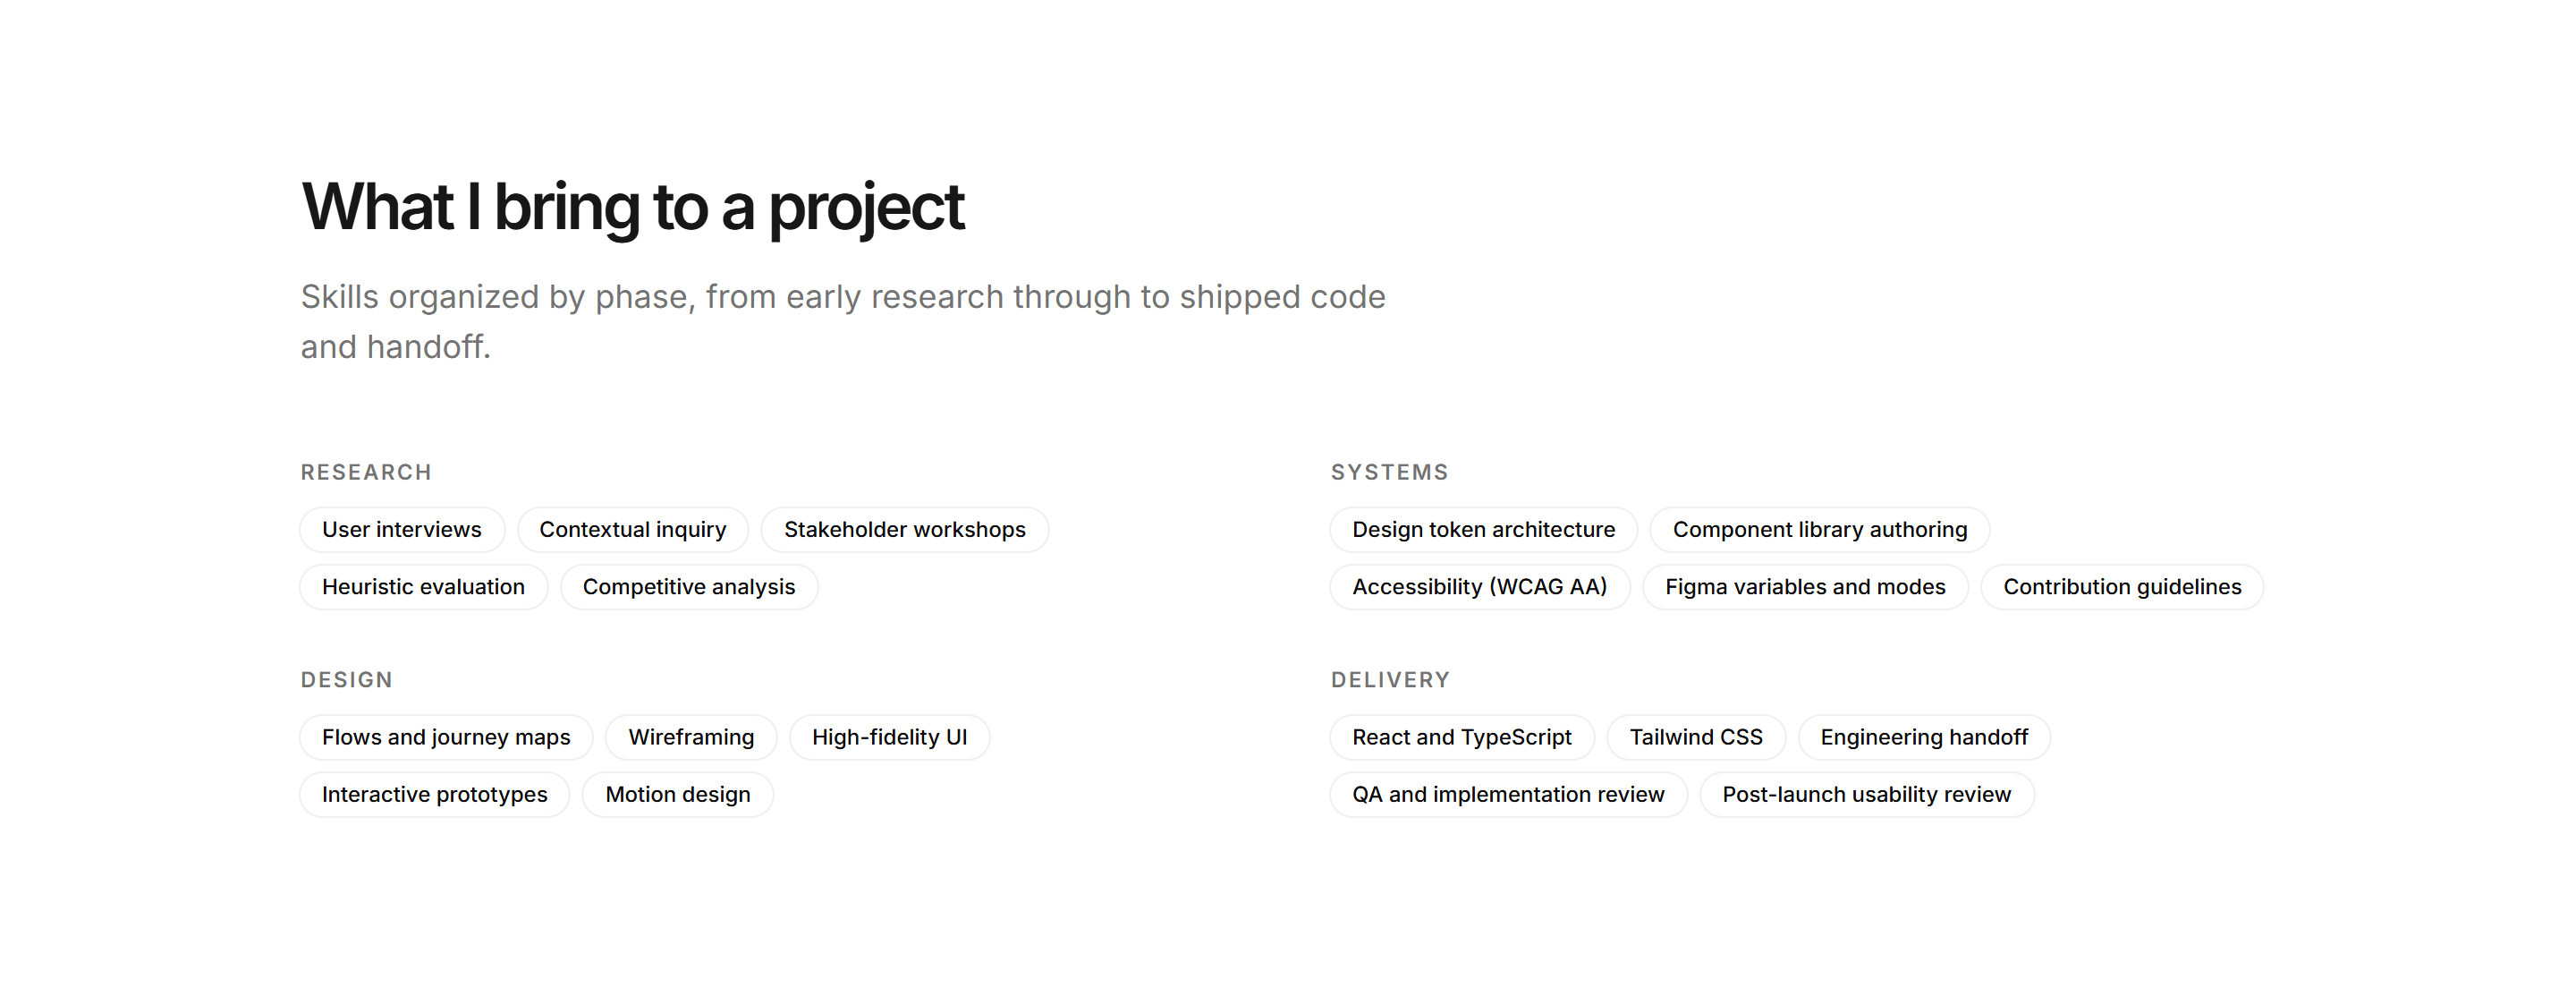
Task: Click the Competitive analysis chip
Action: pos(689,586)
